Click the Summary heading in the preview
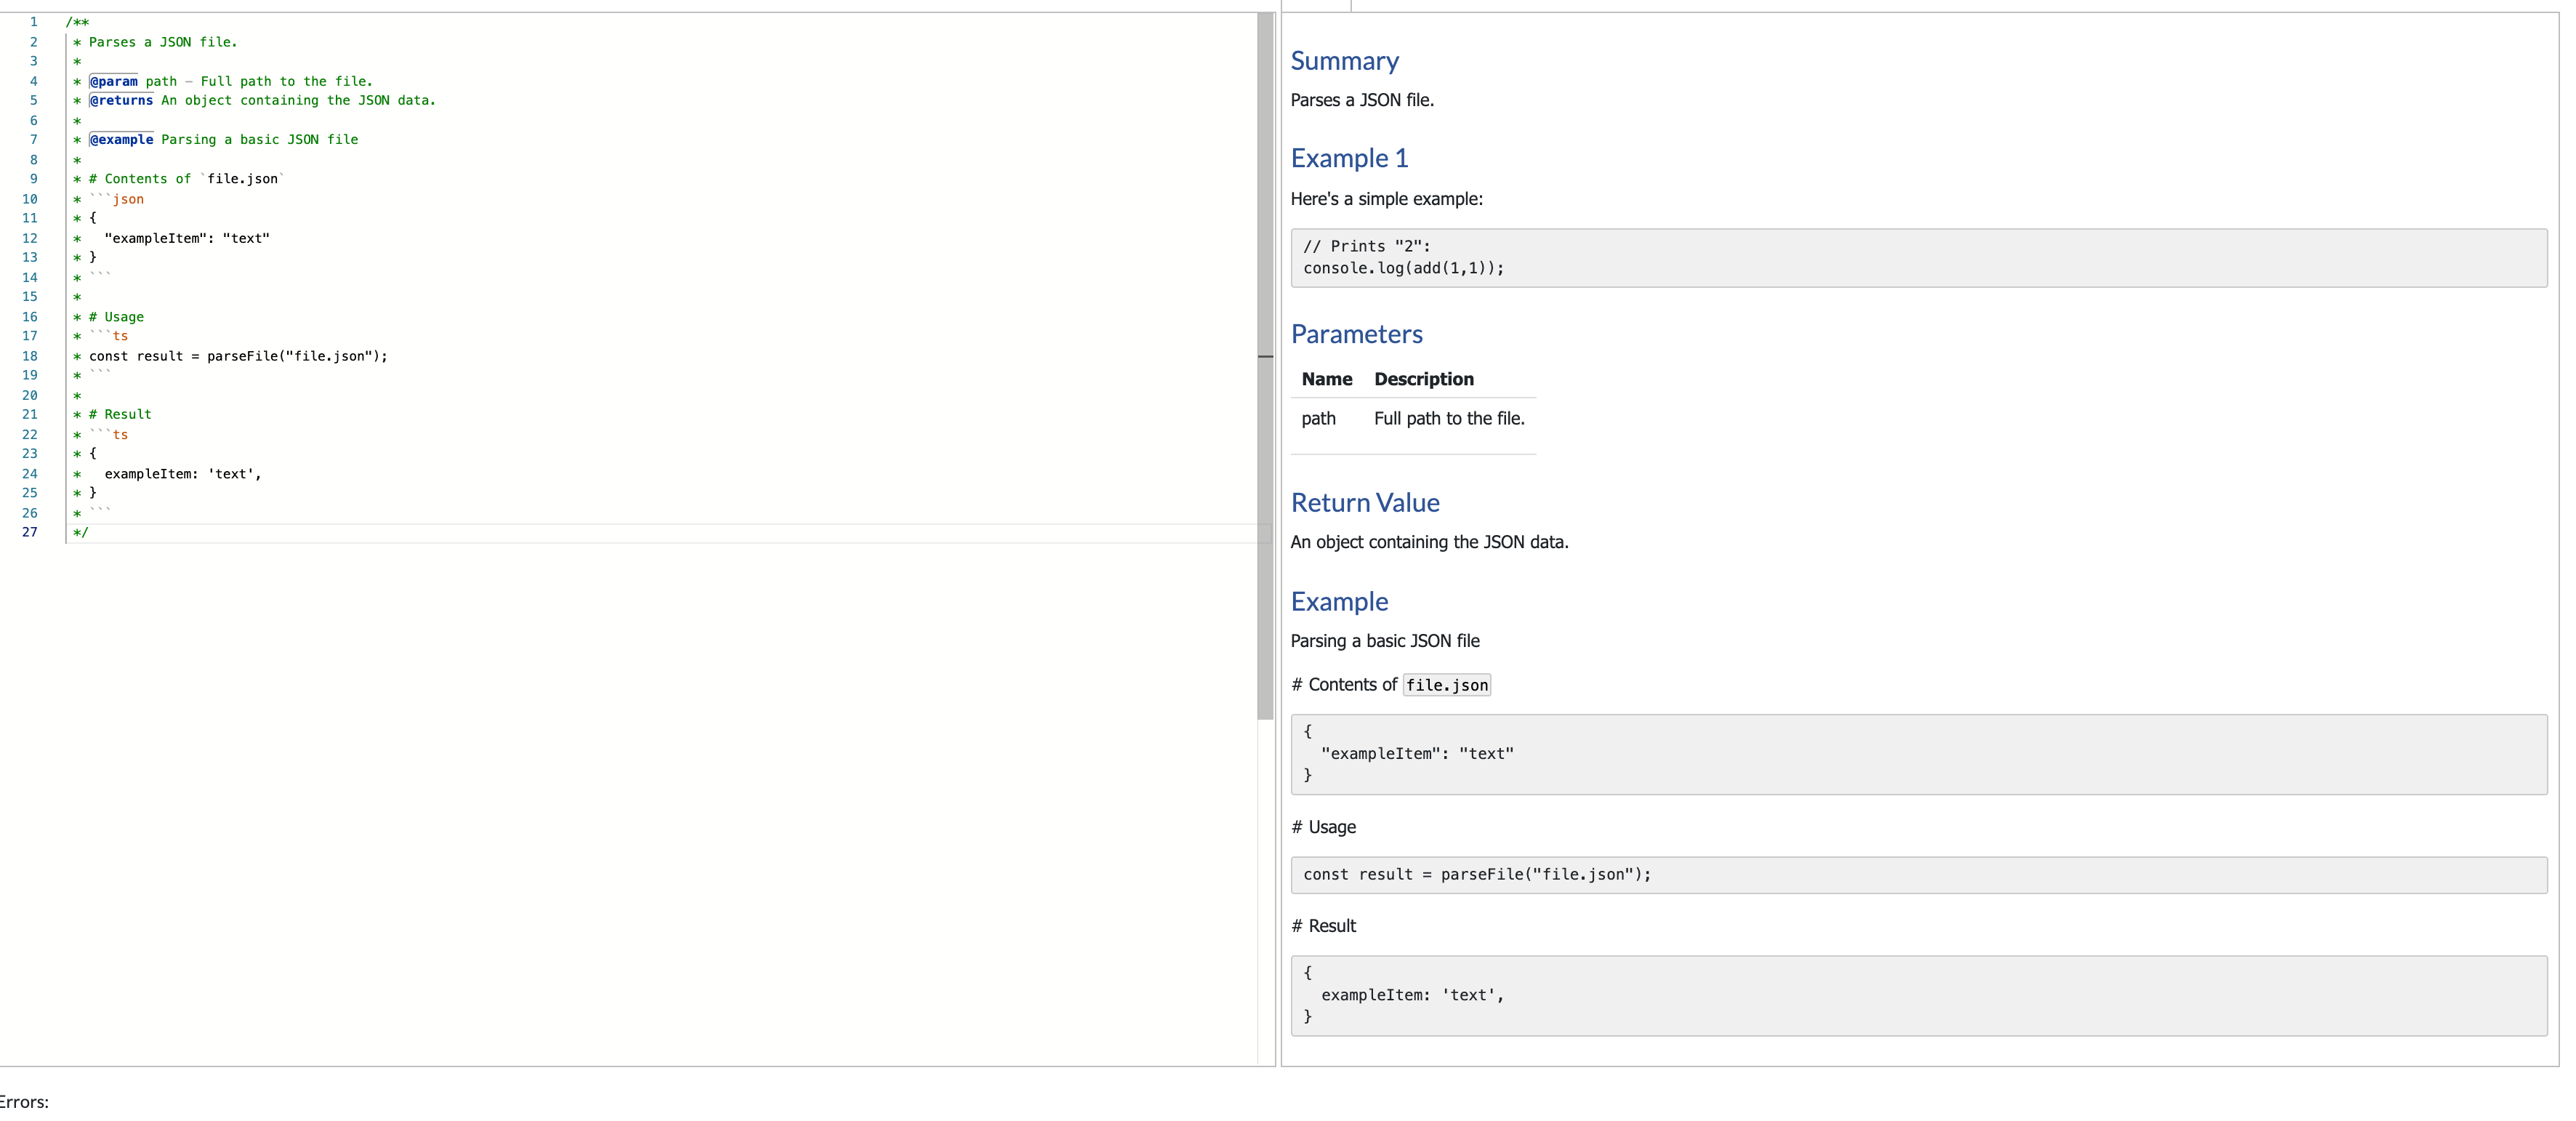Image resolution: width=2576 pixels, height=1121 pixels. (1344, 61)
